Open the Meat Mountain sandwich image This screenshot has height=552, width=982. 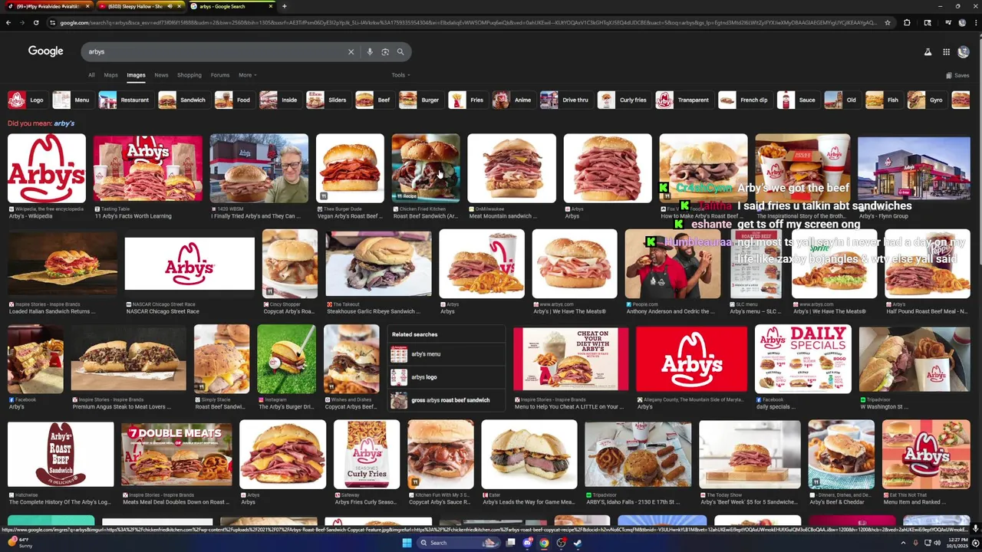[512, 169]
